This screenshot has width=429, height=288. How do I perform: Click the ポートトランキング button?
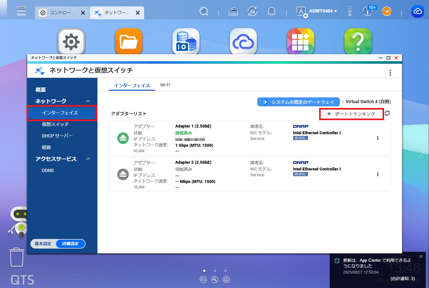(x=351, y=114)
